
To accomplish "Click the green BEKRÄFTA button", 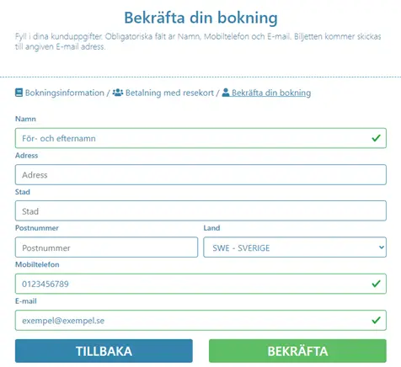I will click(x=297, y=351).
